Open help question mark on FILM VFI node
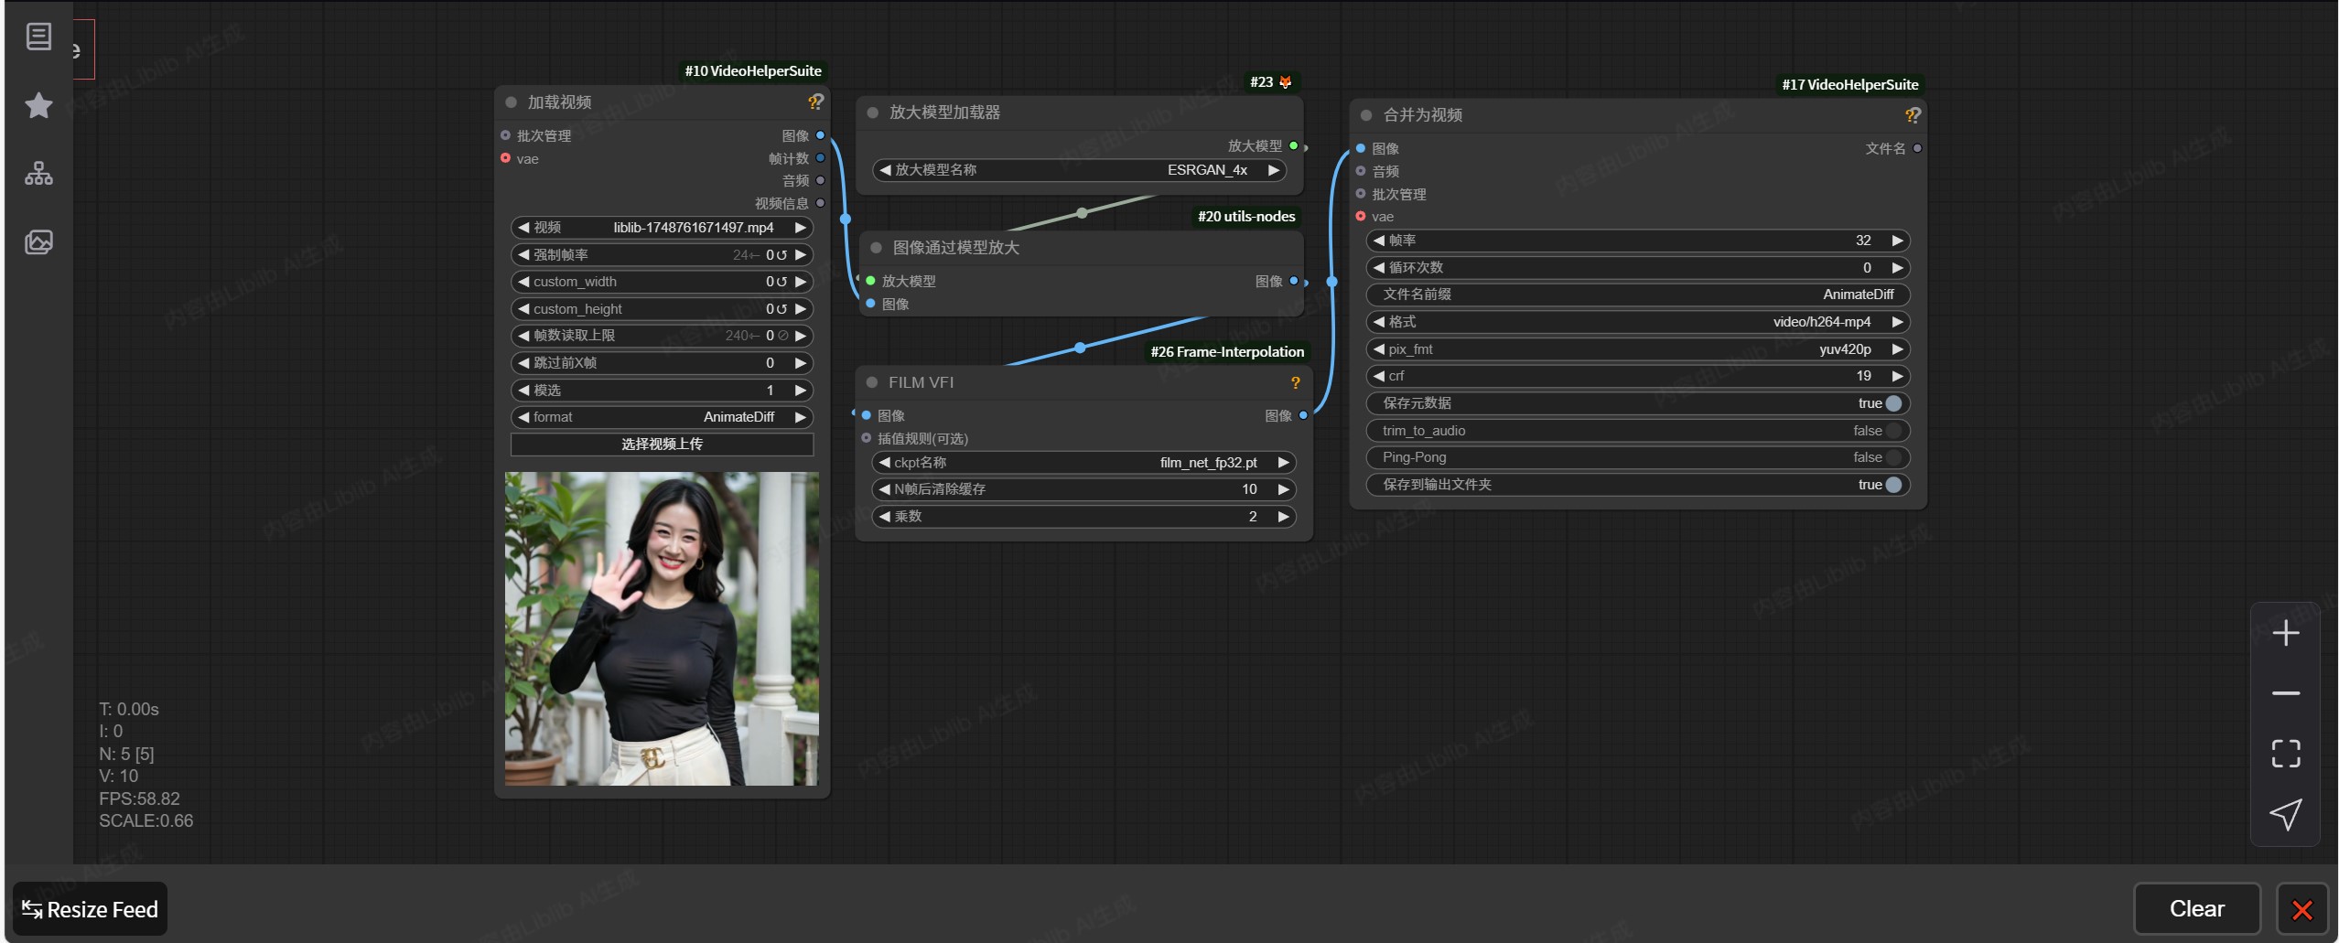The width and height of the screenshot is (2339, 943). point(1295,383)
